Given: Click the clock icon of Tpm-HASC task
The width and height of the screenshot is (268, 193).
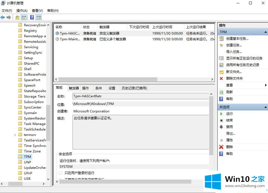Looking at the screenshot, I should coord(57,33).
